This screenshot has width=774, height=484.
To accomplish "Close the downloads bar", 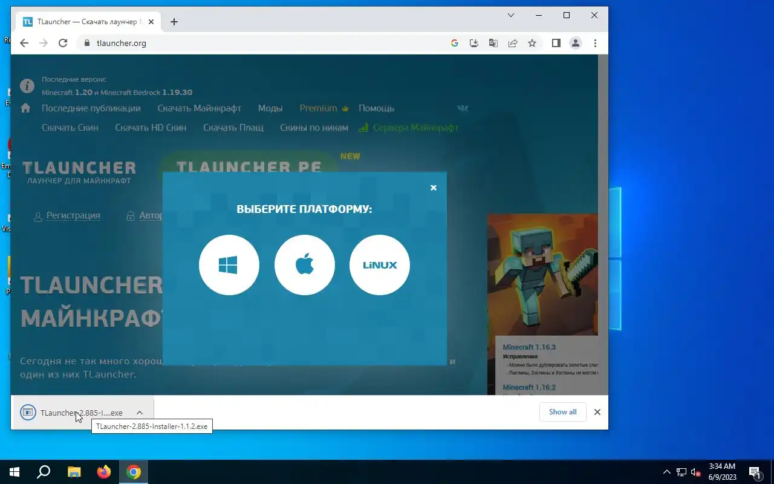I will (597, 412).
